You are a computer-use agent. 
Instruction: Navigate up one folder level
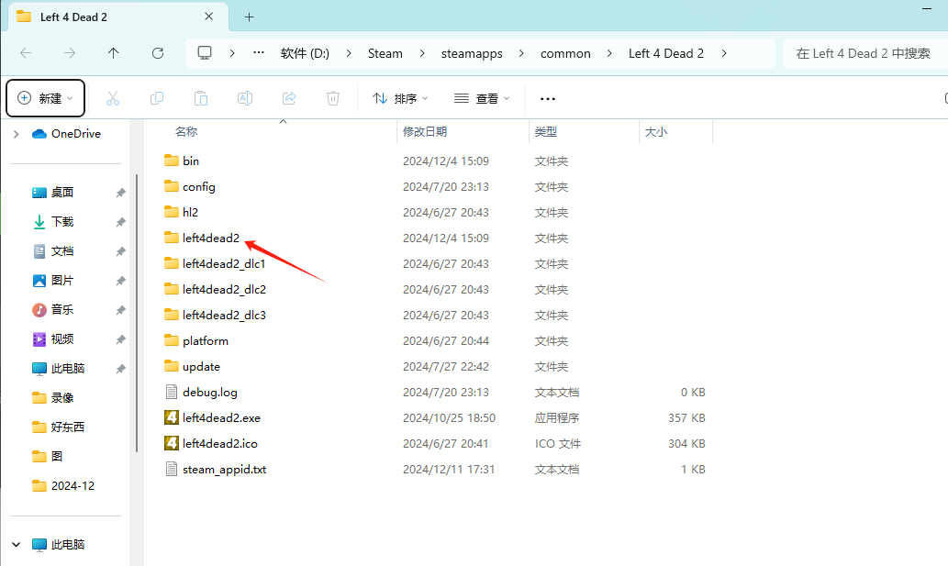(x=113, y=53)
